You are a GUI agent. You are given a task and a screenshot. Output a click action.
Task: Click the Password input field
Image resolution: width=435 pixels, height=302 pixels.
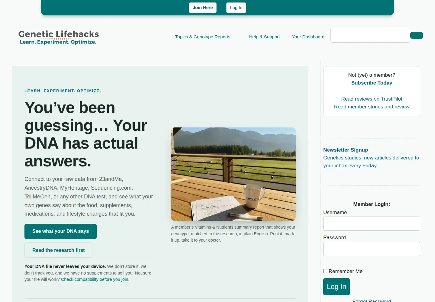click(372, 249)
